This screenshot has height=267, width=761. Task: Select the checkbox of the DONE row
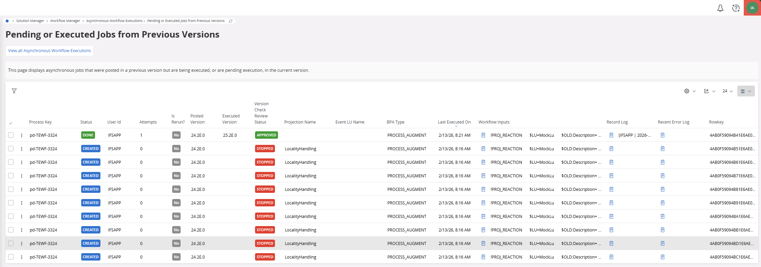click(x=11, y=135)
